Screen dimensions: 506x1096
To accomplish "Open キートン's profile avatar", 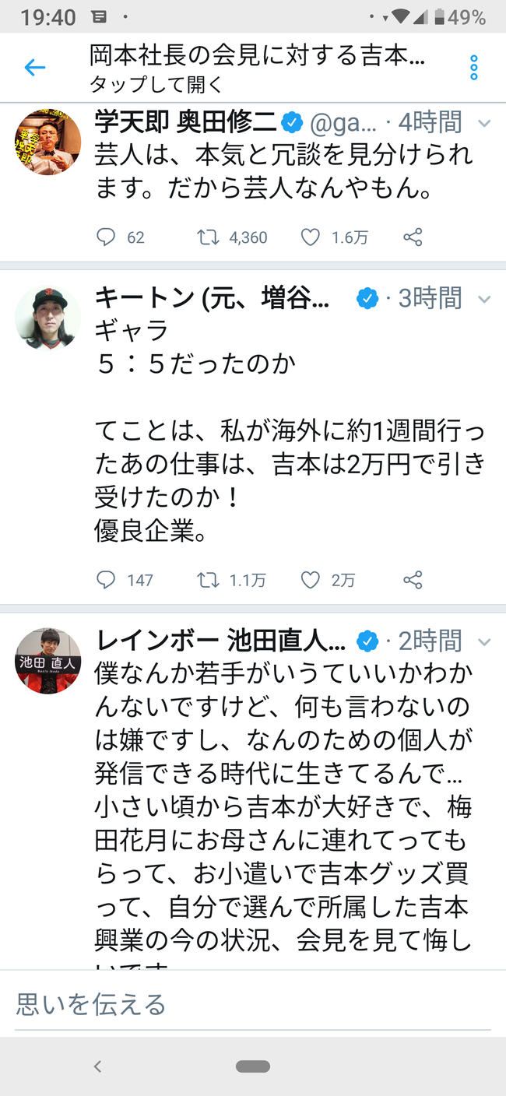I will 48,318.
